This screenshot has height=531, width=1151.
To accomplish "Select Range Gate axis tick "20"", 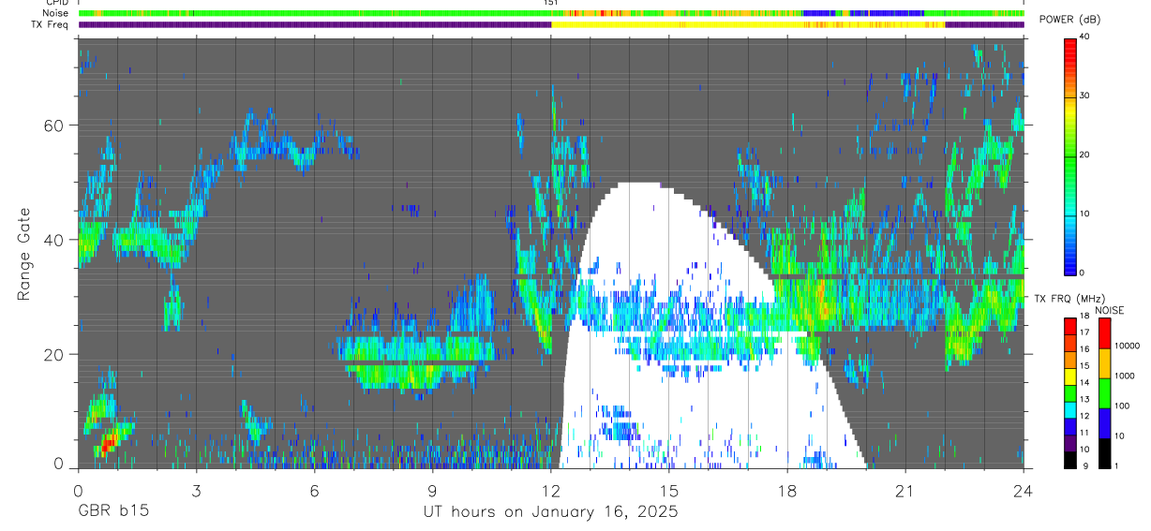I will click(x=54, y=355).
